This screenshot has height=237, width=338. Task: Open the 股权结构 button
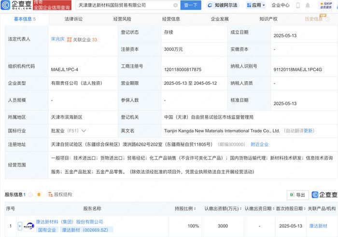pos(60,194)
